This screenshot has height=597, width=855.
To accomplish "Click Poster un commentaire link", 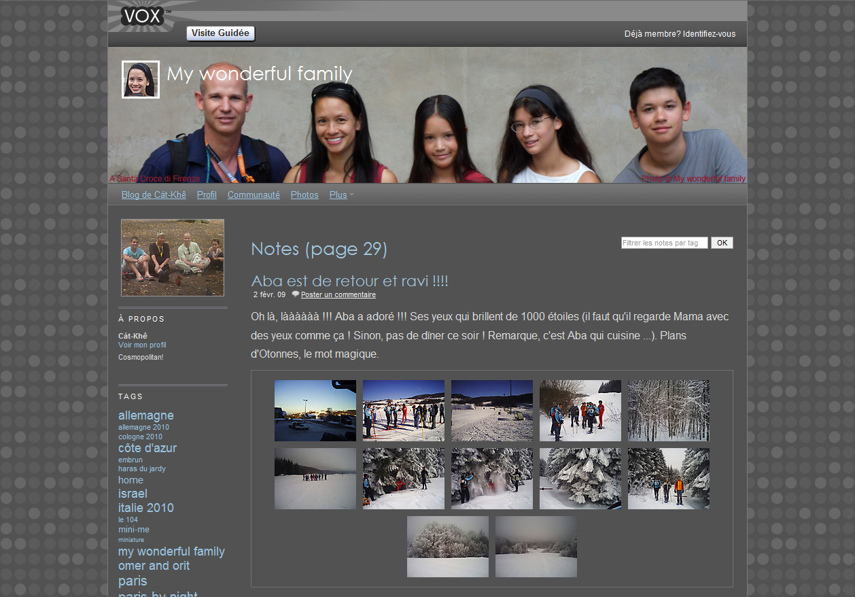I will (x=338, y=295).
